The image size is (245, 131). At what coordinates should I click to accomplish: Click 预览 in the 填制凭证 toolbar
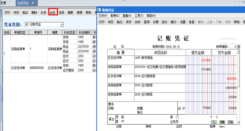pyautogui.click(x=111, y=22)
